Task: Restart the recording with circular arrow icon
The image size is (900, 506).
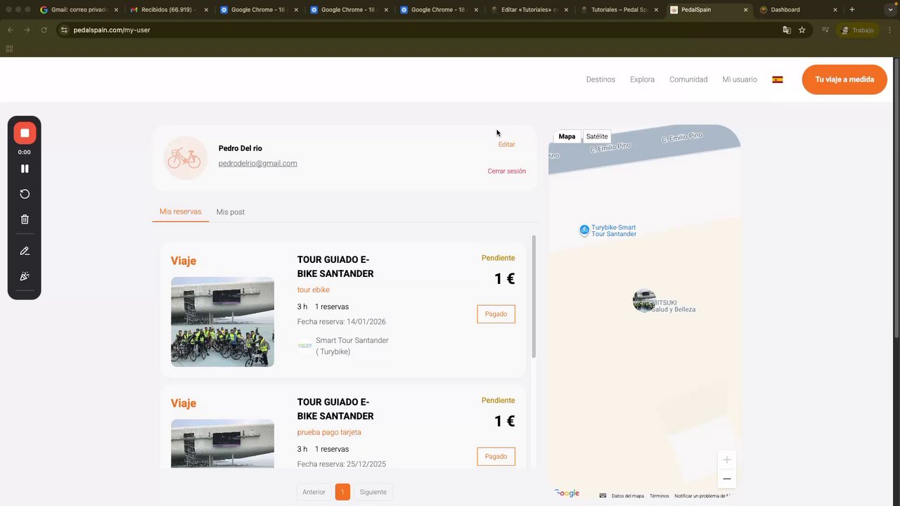Action: pos(25,194)
